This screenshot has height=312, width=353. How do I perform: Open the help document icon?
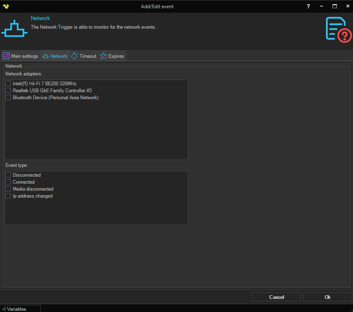pyautogui.click(x=338, y=29)
